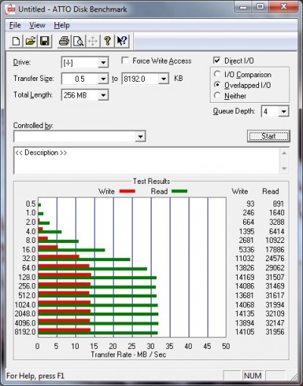This screenshot has width=303, height=386.
Task: Open the Queue Depth dropdown
Action: [284, 111]
